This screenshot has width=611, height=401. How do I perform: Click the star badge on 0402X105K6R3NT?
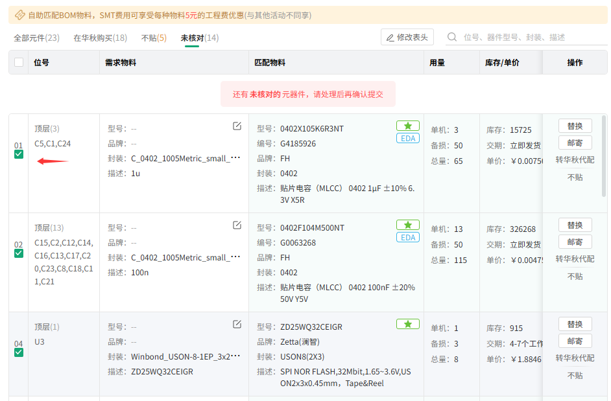[407, 126]
